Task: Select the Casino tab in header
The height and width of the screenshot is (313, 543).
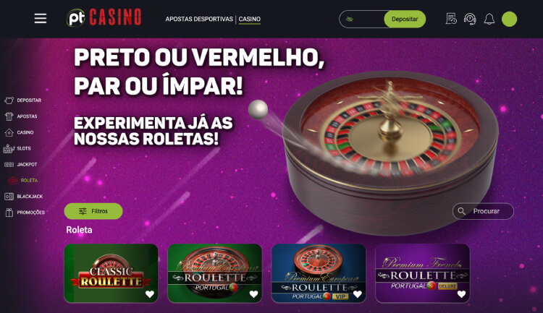Action: [x=249, y=19]
